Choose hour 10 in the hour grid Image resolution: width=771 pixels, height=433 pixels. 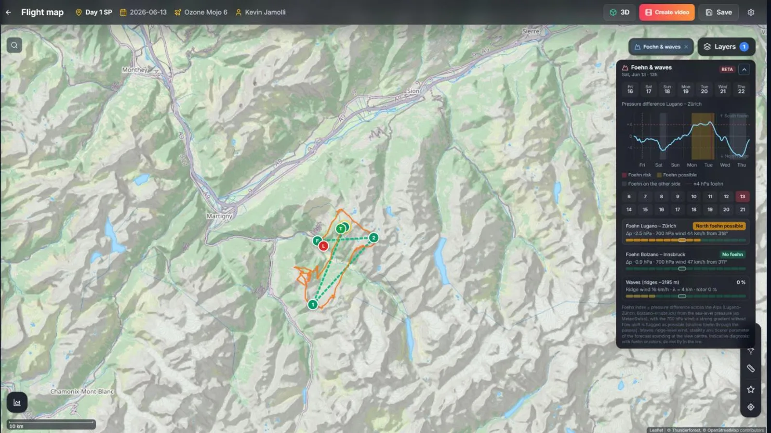[x=694, y=196]
